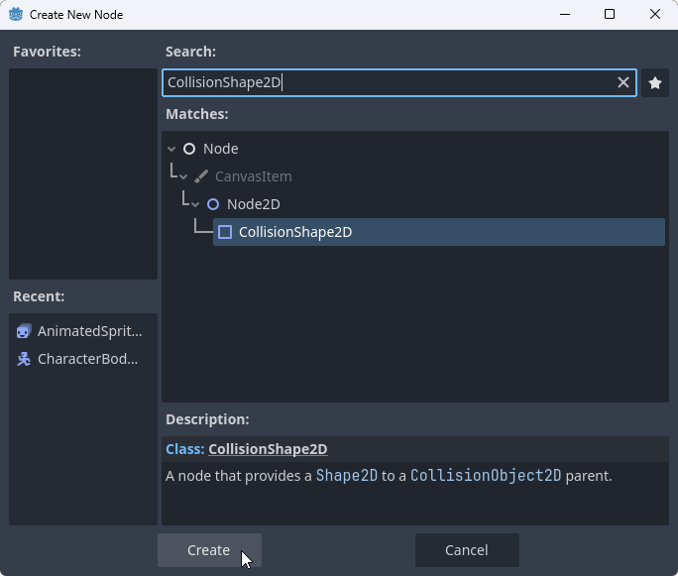Image resolution: width=678 pixels, height=576 pixels.
Task: Maximize the Create New Node window
Action: (x=610, y=15)
